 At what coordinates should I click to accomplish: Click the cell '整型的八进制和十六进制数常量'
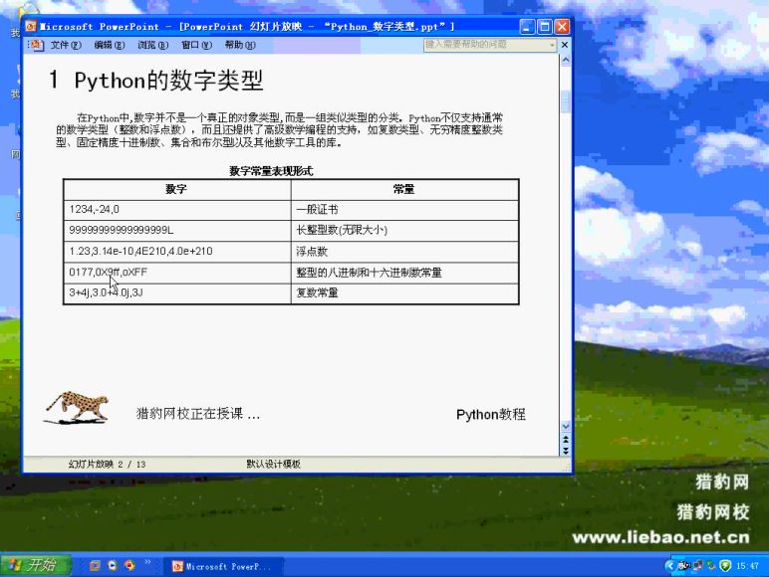coord(404,273)
